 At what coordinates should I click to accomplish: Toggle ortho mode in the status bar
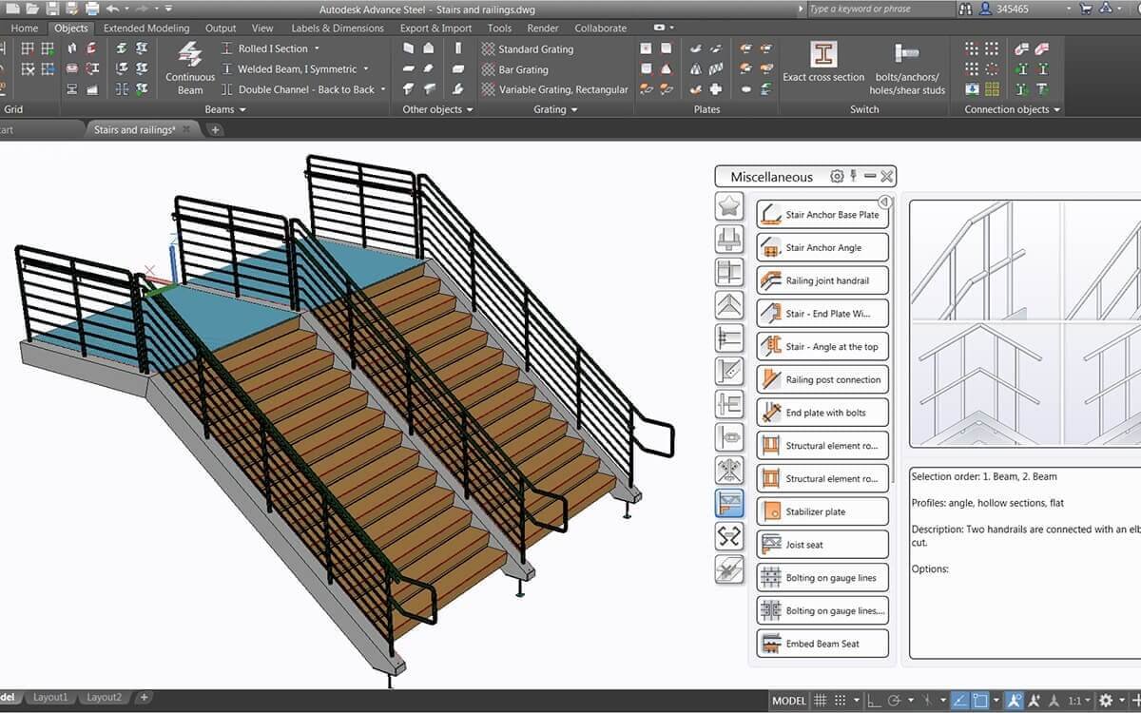tap(873, 702)
